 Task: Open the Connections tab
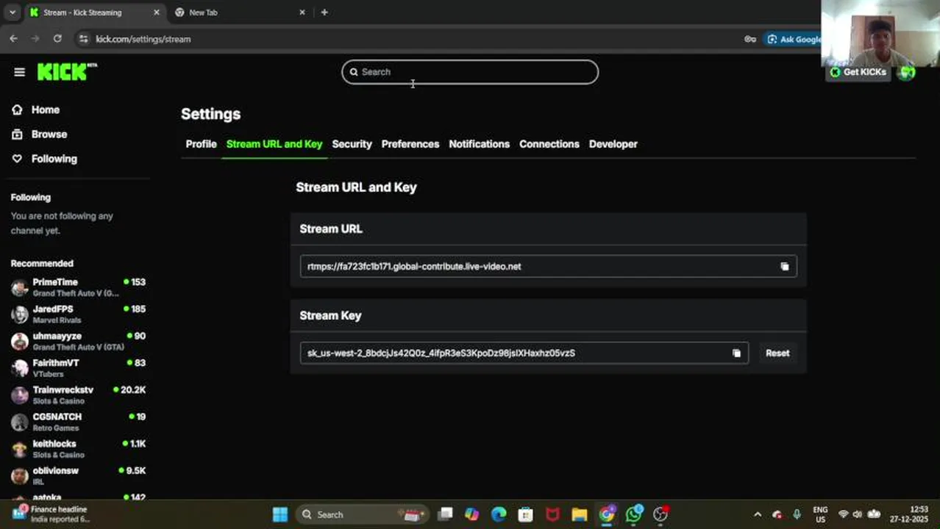(x=549, y=144)
